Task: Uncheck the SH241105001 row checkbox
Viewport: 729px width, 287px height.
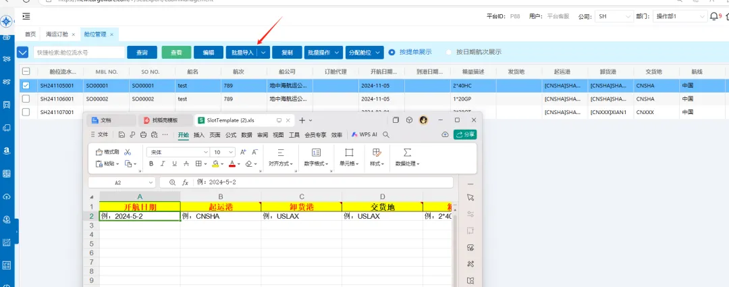Action: tap(26, 86)
